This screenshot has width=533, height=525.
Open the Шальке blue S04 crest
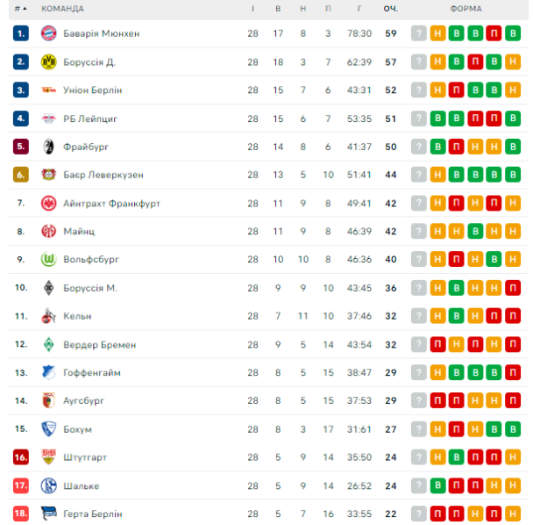(48, 485)
